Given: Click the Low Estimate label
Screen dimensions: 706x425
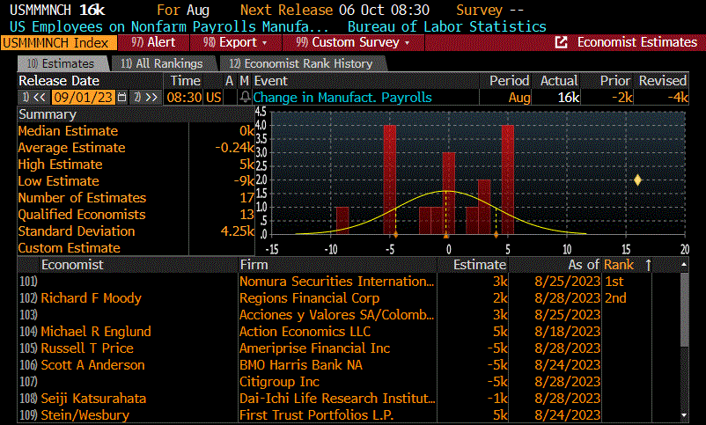Looking at the screenshot, I should pos(58,181).
